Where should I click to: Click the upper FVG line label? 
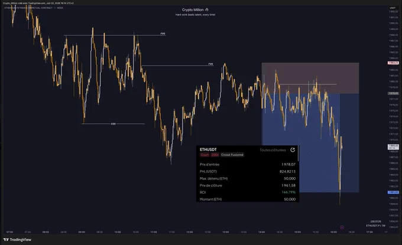pos(163,34)
